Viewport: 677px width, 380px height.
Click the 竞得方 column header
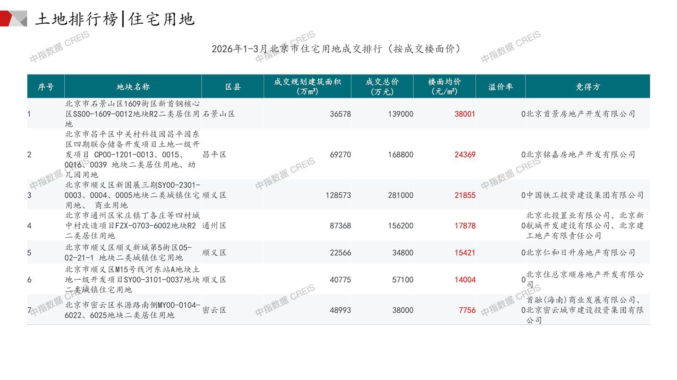click(x=588, y=87)
